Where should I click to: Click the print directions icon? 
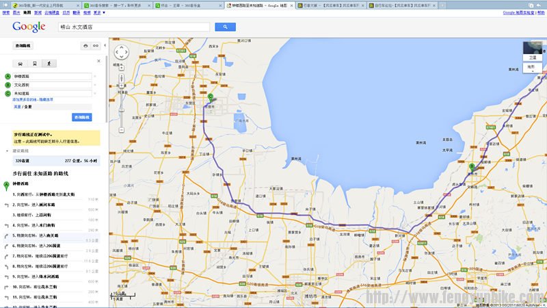click(85, 46)
